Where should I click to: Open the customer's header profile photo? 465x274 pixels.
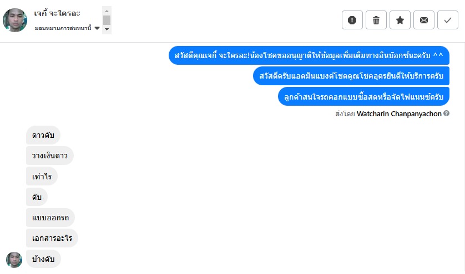(15, 20)
